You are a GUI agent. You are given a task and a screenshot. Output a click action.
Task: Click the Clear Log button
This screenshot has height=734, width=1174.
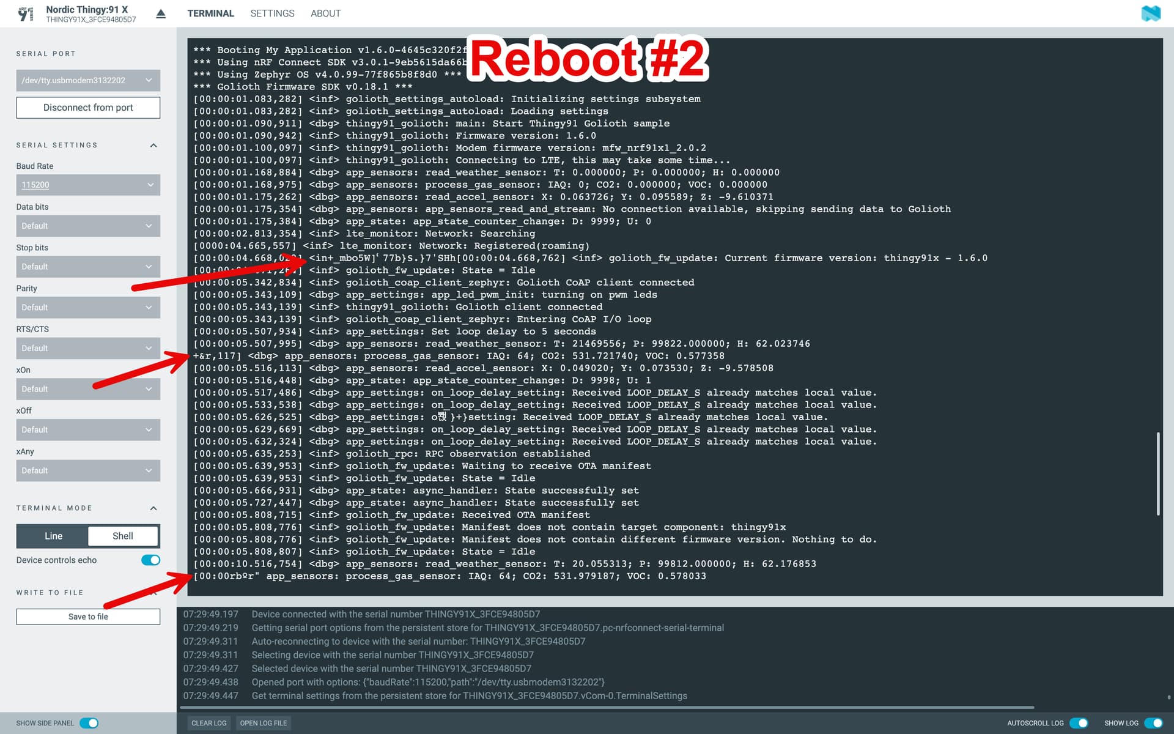pyautogui.click(x=209, y=723)
